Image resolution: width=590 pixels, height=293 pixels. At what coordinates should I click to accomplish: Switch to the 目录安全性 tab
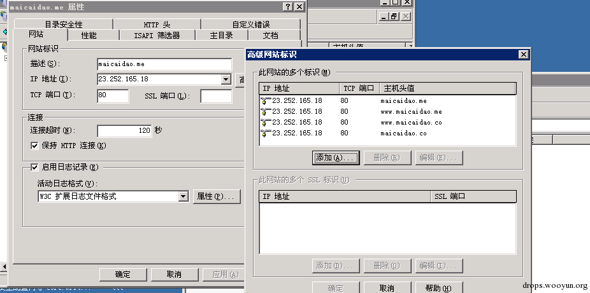point(63,25)
